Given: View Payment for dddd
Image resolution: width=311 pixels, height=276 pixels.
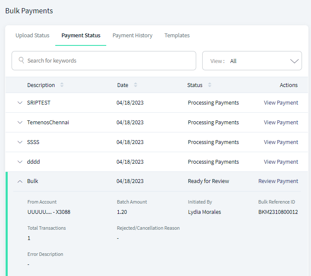Looking at the screenshot, I should pyautogui.click(x=281, y=162).
